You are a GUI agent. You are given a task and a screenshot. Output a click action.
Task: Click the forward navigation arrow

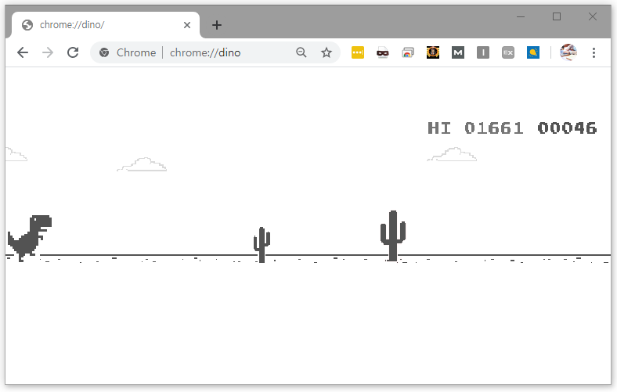point(48,52)
